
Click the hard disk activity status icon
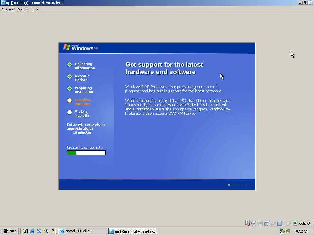click(247, 223)
